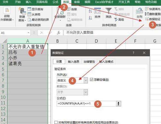The height and width of the screenshot is (124, 161).
Task: Open the 帮助 ribbon tab
Action: click(138, 2)
